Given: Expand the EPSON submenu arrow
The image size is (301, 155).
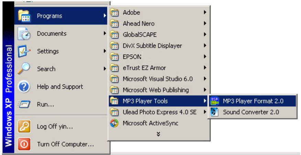Looking at the screenshot, I should coord(205,57).
